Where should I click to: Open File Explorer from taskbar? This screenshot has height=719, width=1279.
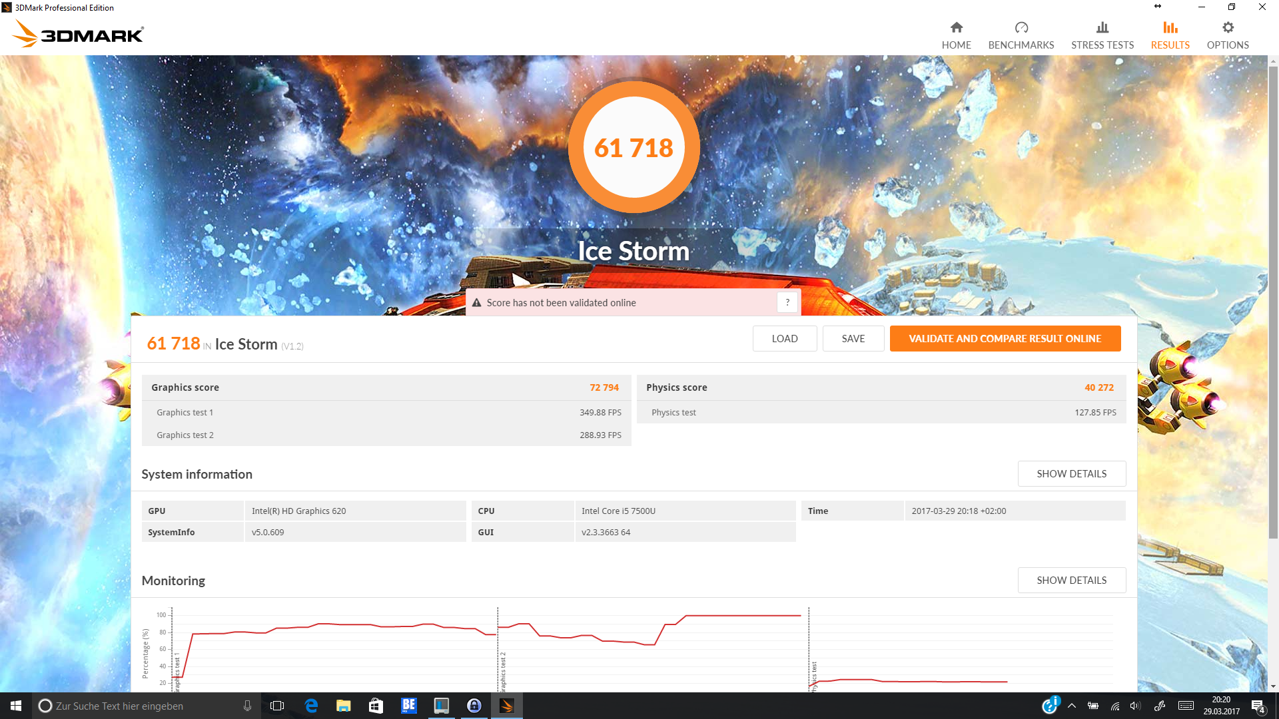343,706
